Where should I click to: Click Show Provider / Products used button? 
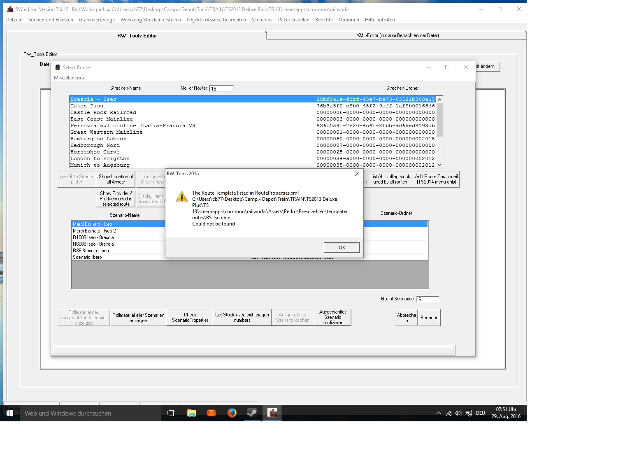tap(116, 198)
